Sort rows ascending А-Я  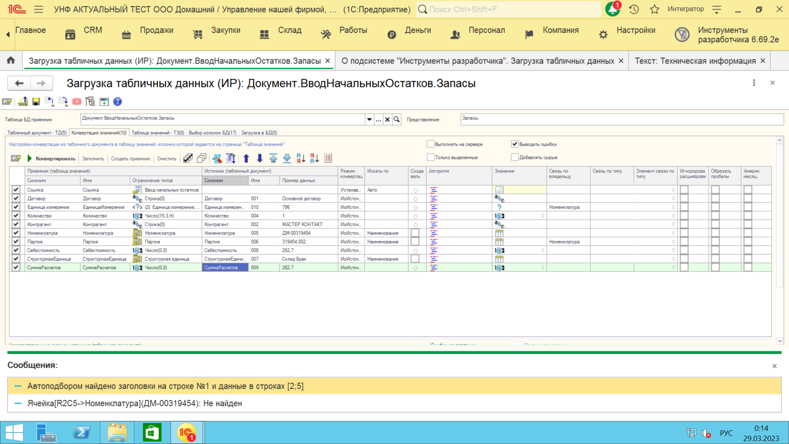click(x=301, y=158)
